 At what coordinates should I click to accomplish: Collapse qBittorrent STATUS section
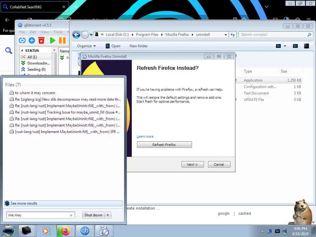(22, 51)
